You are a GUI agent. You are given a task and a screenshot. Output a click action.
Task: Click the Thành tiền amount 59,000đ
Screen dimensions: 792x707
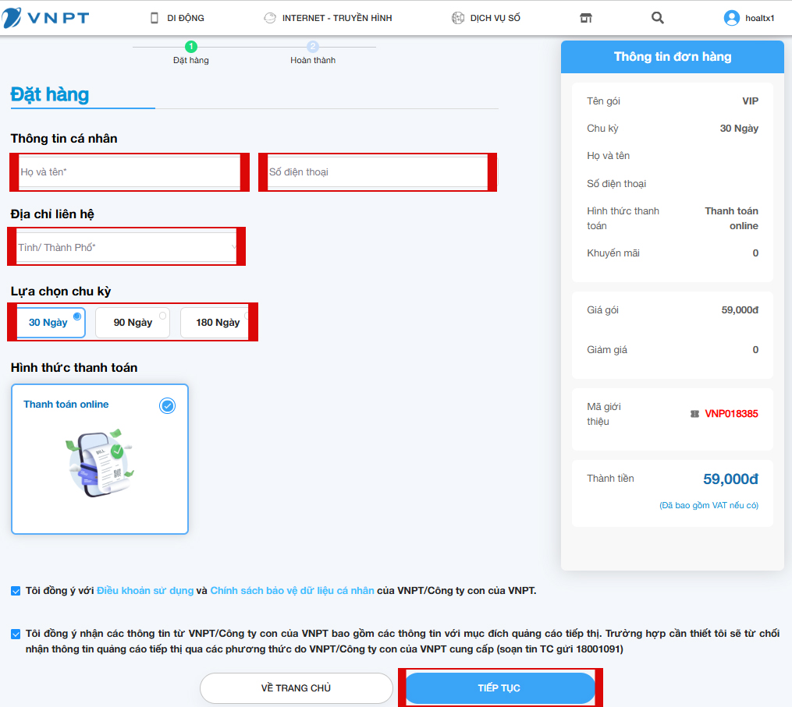click(x=730, y=479)
